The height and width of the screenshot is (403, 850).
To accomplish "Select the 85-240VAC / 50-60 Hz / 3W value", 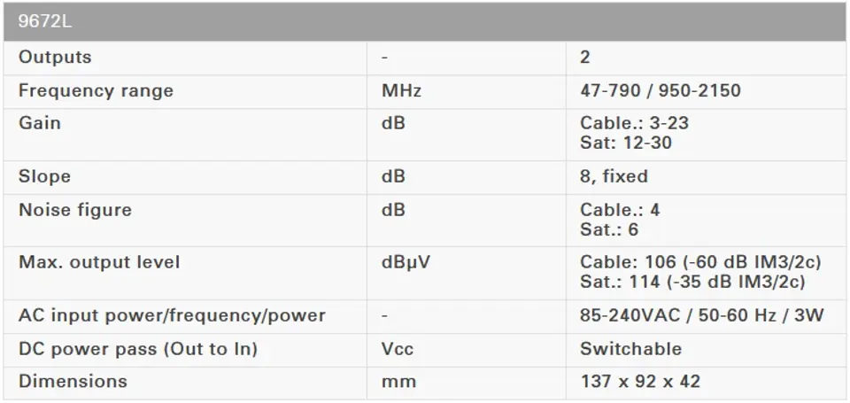I will pos(702,315).
